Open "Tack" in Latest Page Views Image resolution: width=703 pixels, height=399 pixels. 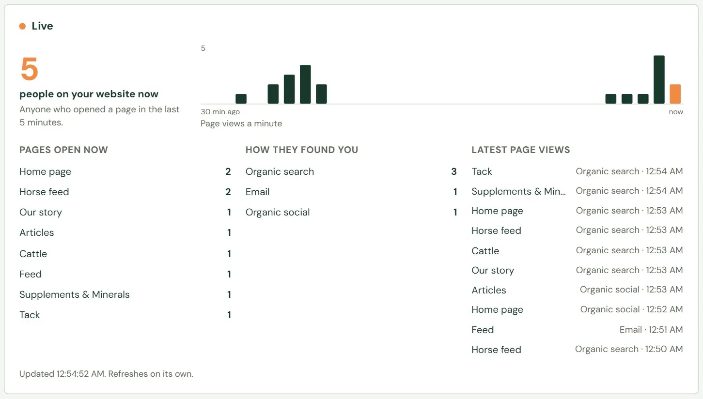click(482, 172)
